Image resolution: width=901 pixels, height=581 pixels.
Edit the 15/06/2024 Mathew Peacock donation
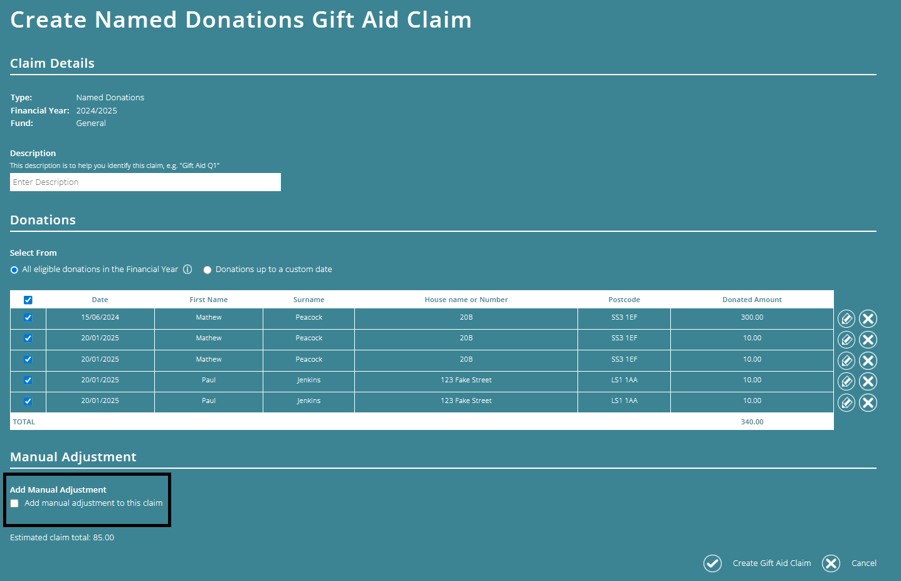pyautogui.click(x=846, y=318)
